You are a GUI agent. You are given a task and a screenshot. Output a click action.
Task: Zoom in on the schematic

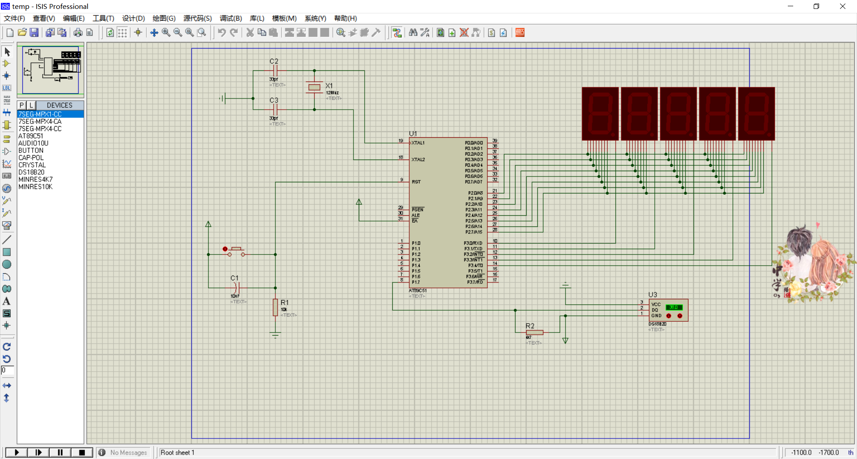pyautogui.click(x=166, y=33)
